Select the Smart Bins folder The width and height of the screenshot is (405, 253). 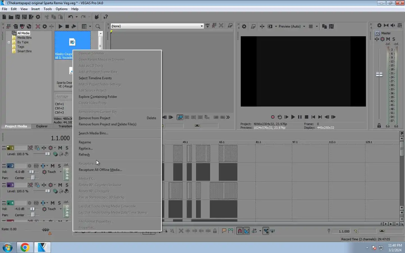tap(24, 51)
